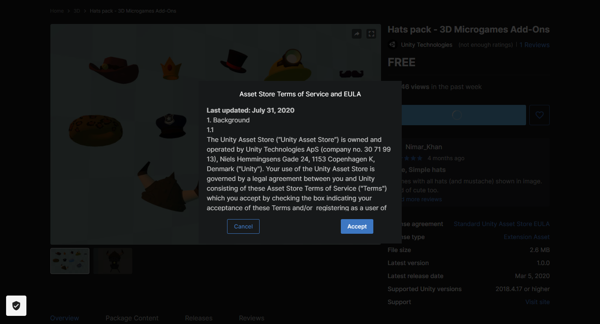Image resolution: width=600 pixels, height=324 pixels.
Task: Switch to the Reviews tab
Action: [x=251, y=318]
